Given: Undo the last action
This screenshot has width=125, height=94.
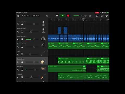Looking at the screenshot, I should click(x=47, y=16).
